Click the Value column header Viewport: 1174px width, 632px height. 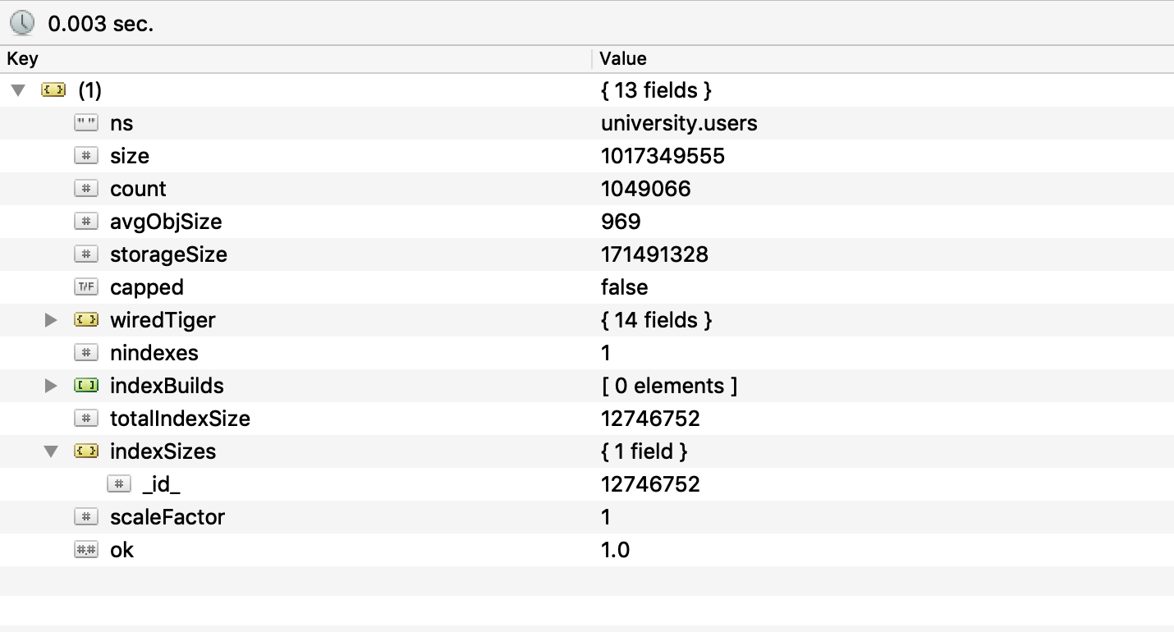623,58
